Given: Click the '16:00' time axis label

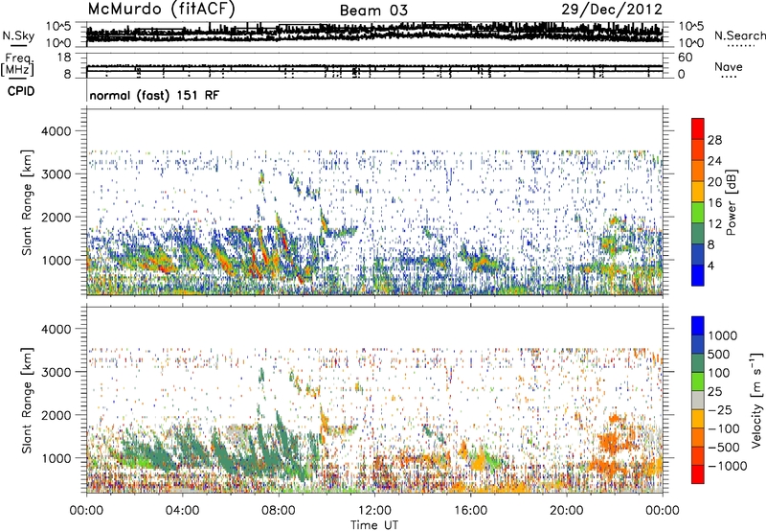Looking at the screenshot, I should 470,511.
